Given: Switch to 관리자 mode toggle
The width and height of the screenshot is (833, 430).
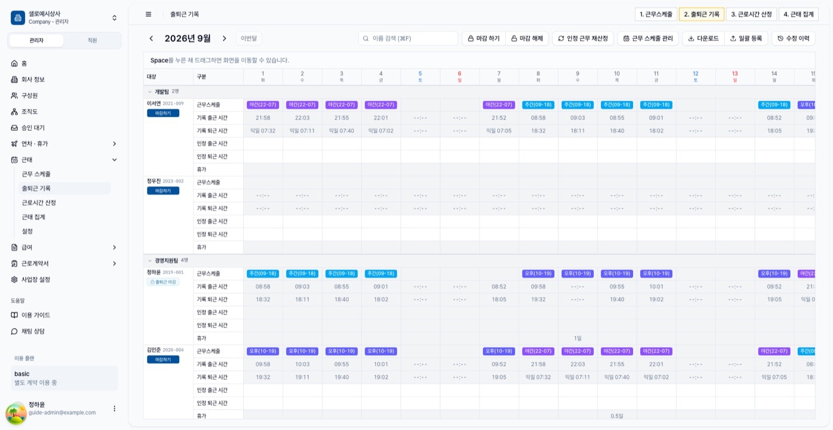Looking at the screenshot, I should coord(36,40).
